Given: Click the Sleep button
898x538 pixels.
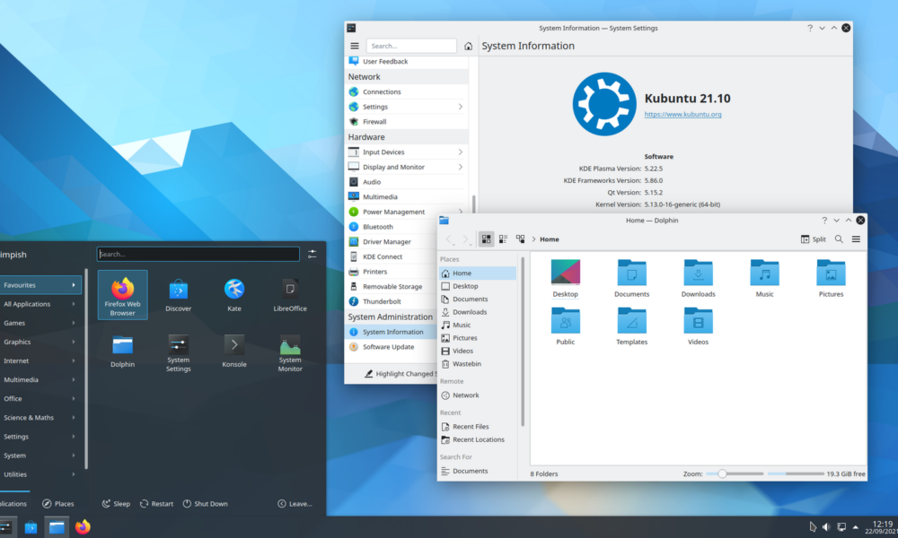Looking at the screenshot, I should tap(116, 504).
